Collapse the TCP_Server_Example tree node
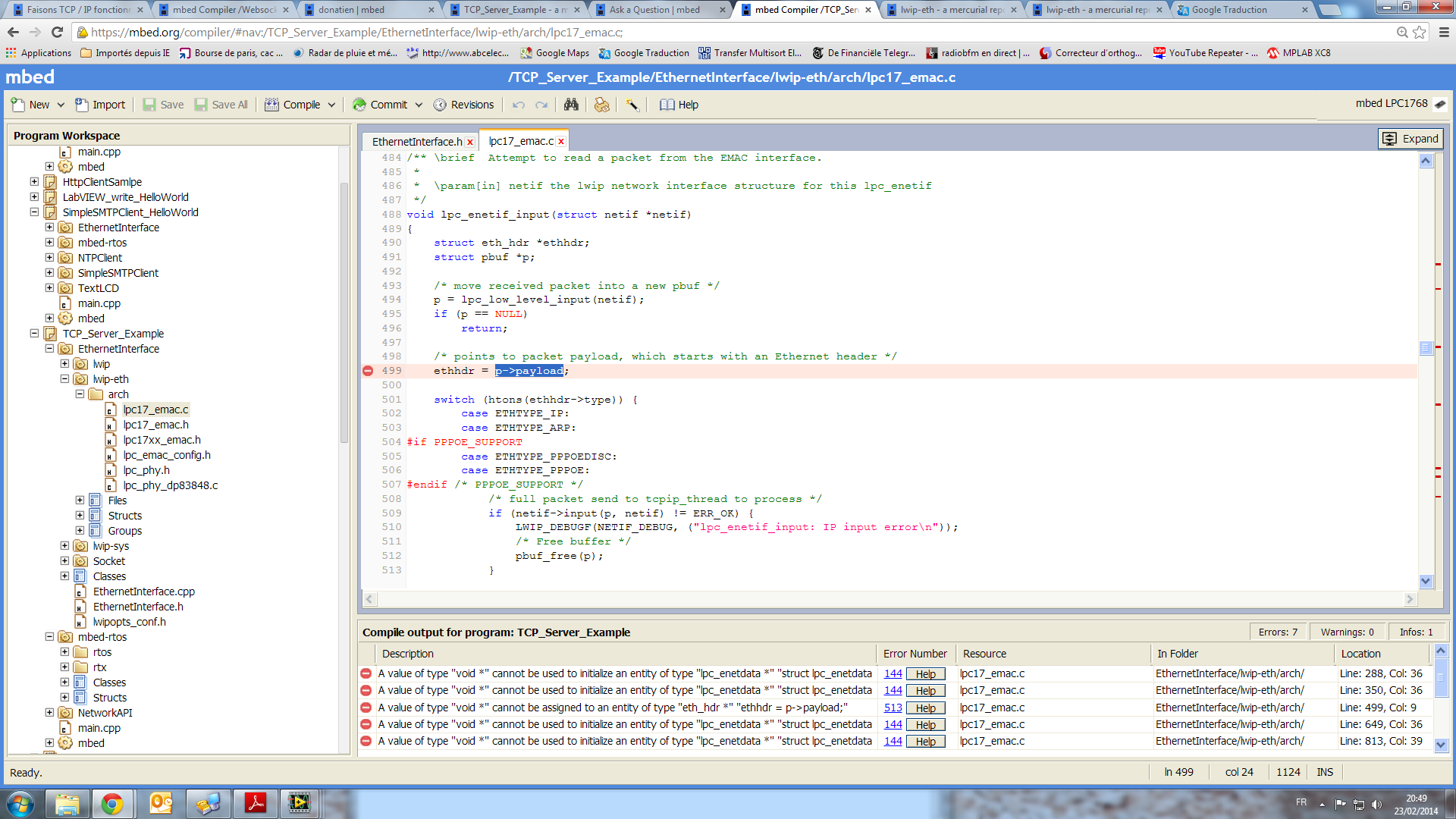Screen dimensions: 1456x819 tap(34, 334)
